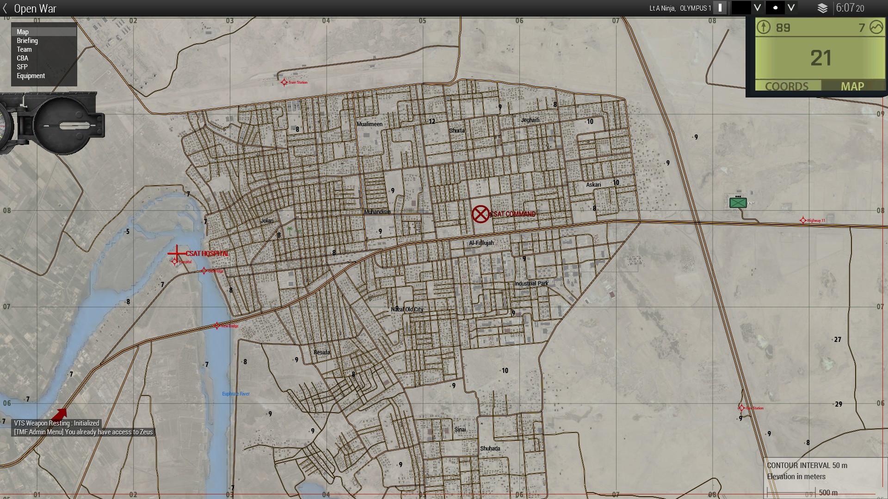Screen dimensions: 888x499
Task: Click the Highway 11 marker
Action: point(803,220)
